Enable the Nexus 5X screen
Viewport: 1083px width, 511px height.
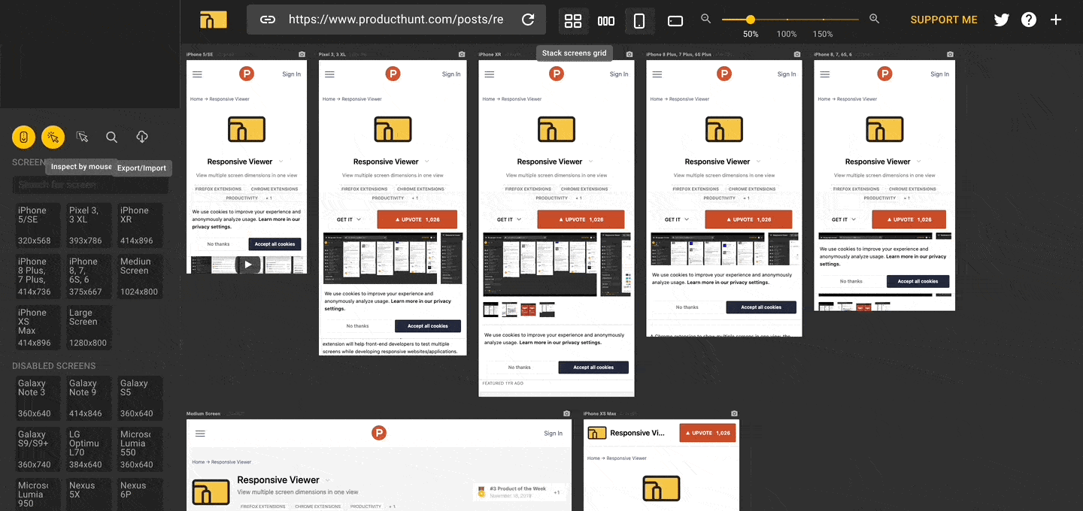(x=88, y=494)
